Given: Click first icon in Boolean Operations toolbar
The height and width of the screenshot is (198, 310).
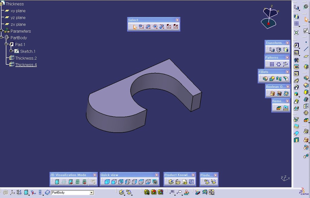Looking at the screenshot, I should click(x=272, y=94).
